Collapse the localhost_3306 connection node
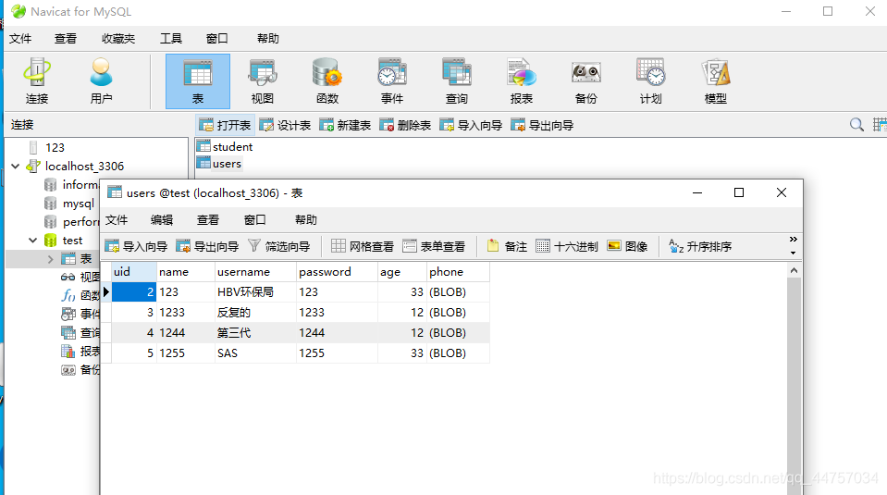Image resolution: width=887 pixels, height=495 pixels. 16,167
